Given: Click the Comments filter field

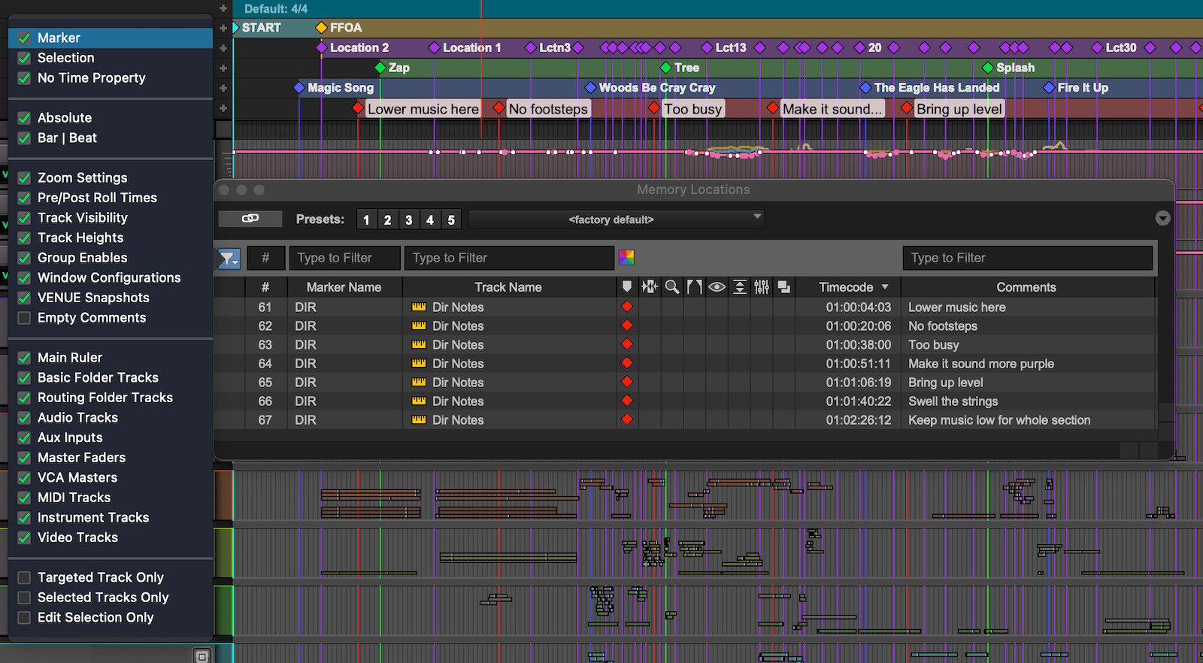Looking at the screenshot, I should [x=1027, y=258].
